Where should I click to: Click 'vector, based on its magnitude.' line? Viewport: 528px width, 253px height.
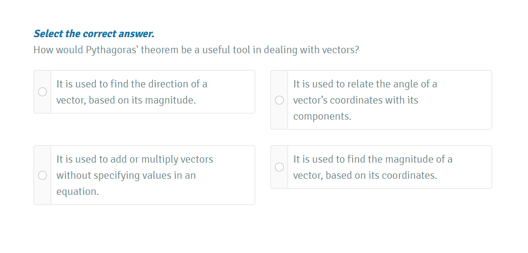click(126, 100)
